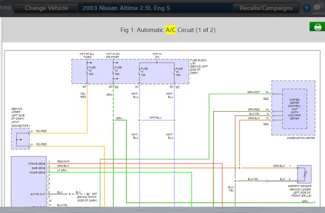Screen dimensions: 325x213
Task: Click the horizontal WHT/BLU wire label between fuses
Action: [x=155, y=117]
